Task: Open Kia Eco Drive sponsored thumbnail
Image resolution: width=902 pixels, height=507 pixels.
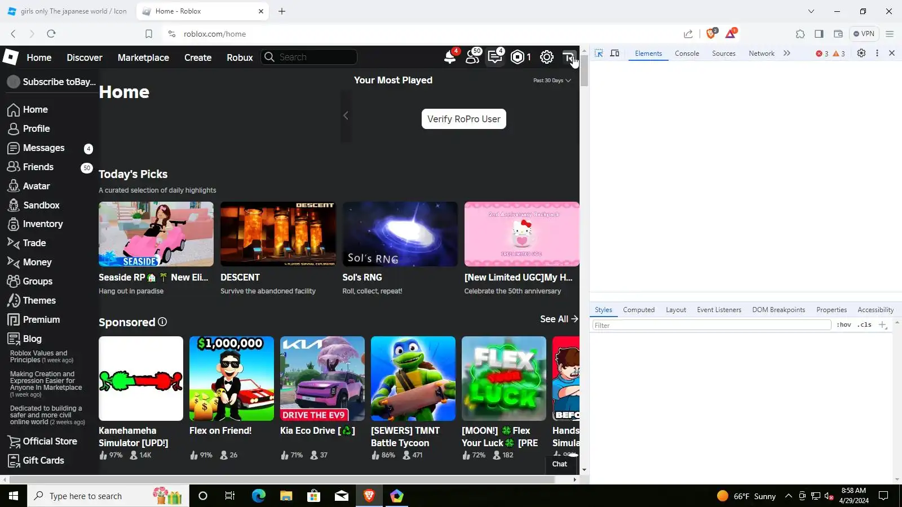Action: tap(322, 379)
